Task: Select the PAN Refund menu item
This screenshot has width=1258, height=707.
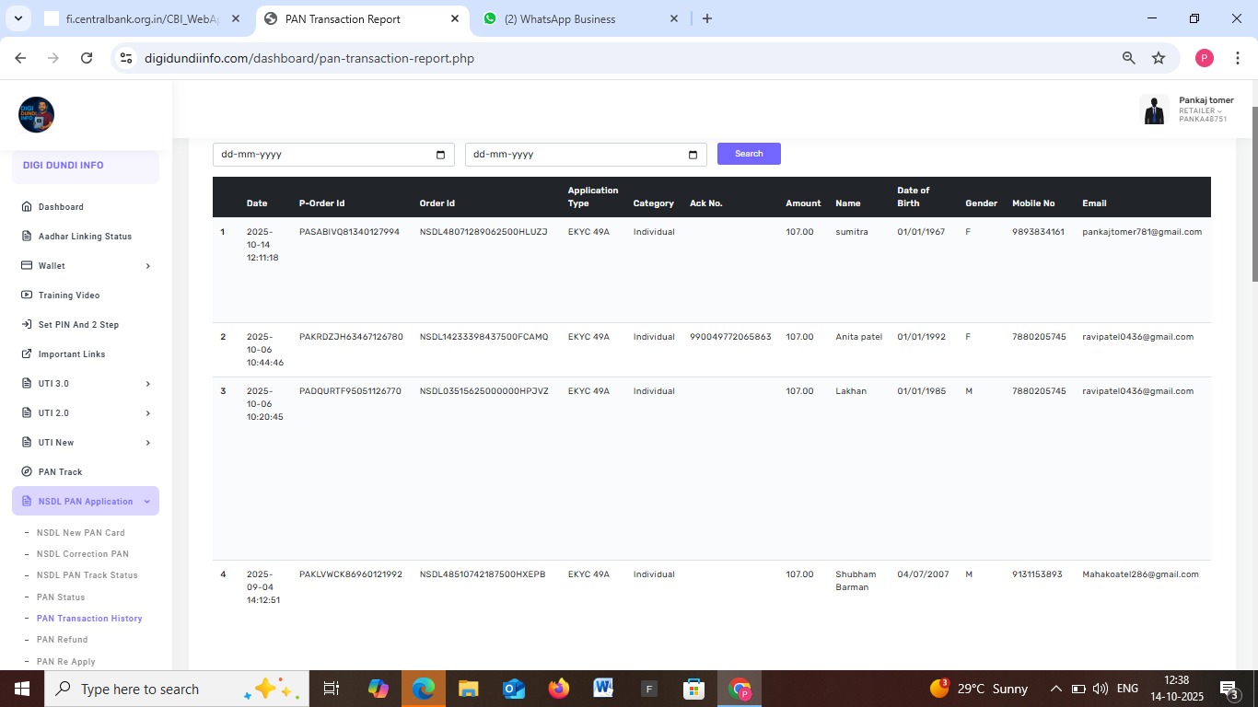Action: [62, 640]
